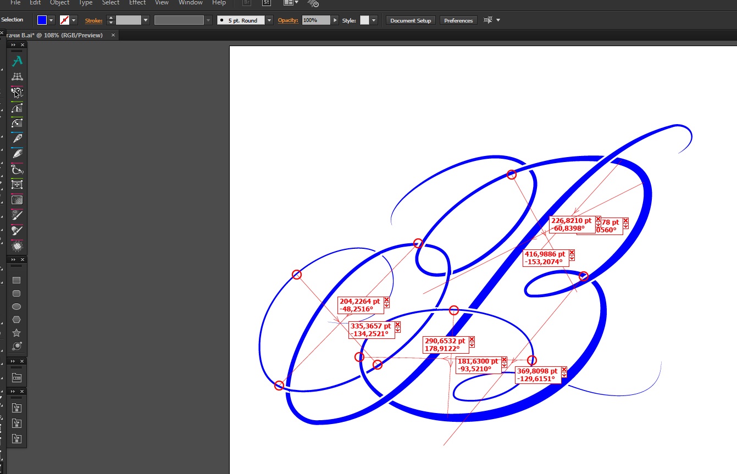Open the Adobe Bridge (Br) icon
This screenshot has height=474, width=737.
point(247,3)
